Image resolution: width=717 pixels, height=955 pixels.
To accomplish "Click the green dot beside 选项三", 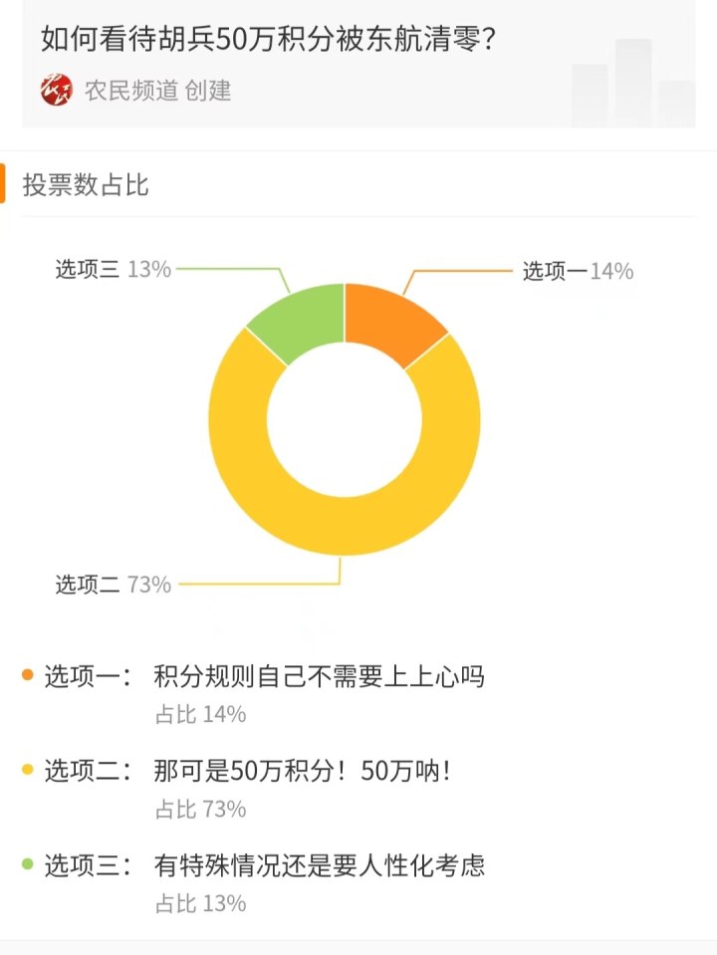I will [x=28, y=864].
